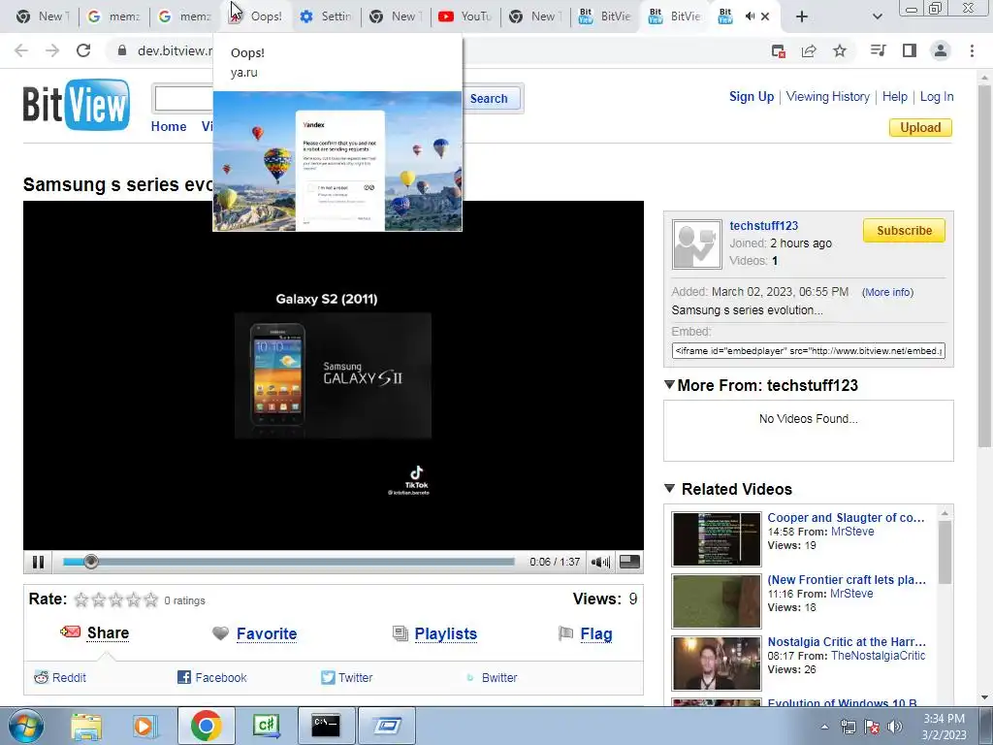Open Windows Media Player taskbar icon
Image resolution: width=993 pixels, height=745 pixels.
(144, 726)
